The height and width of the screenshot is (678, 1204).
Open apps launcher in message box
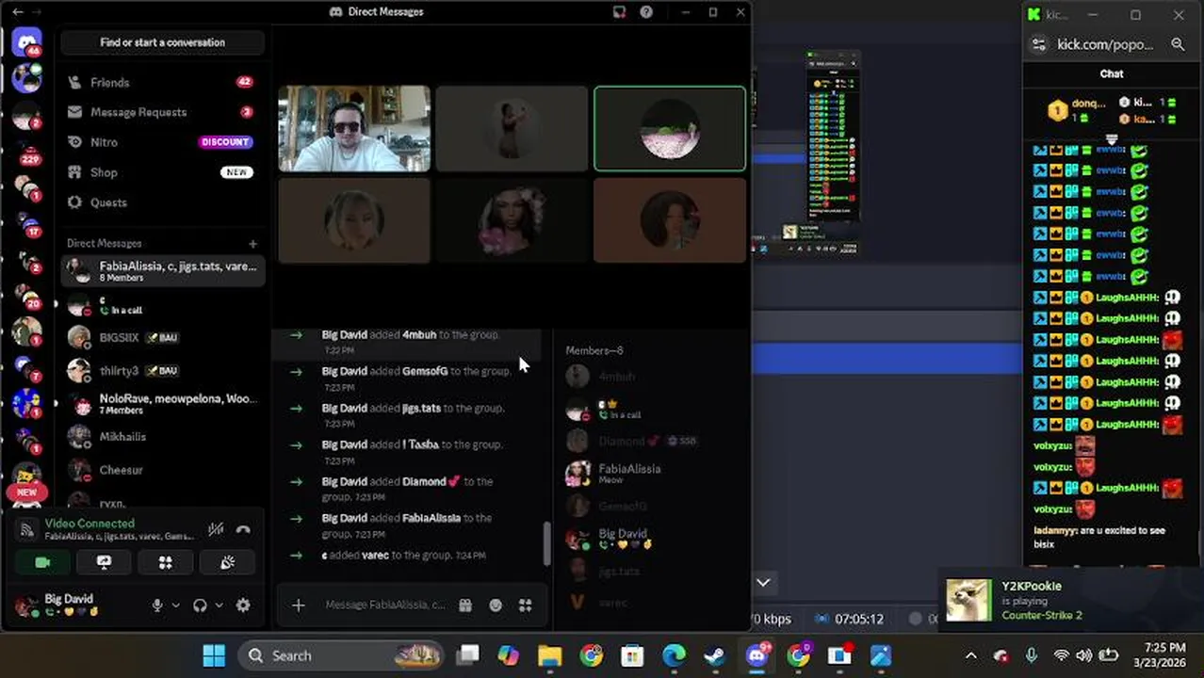pyautogui.click(x=526, y=605)
